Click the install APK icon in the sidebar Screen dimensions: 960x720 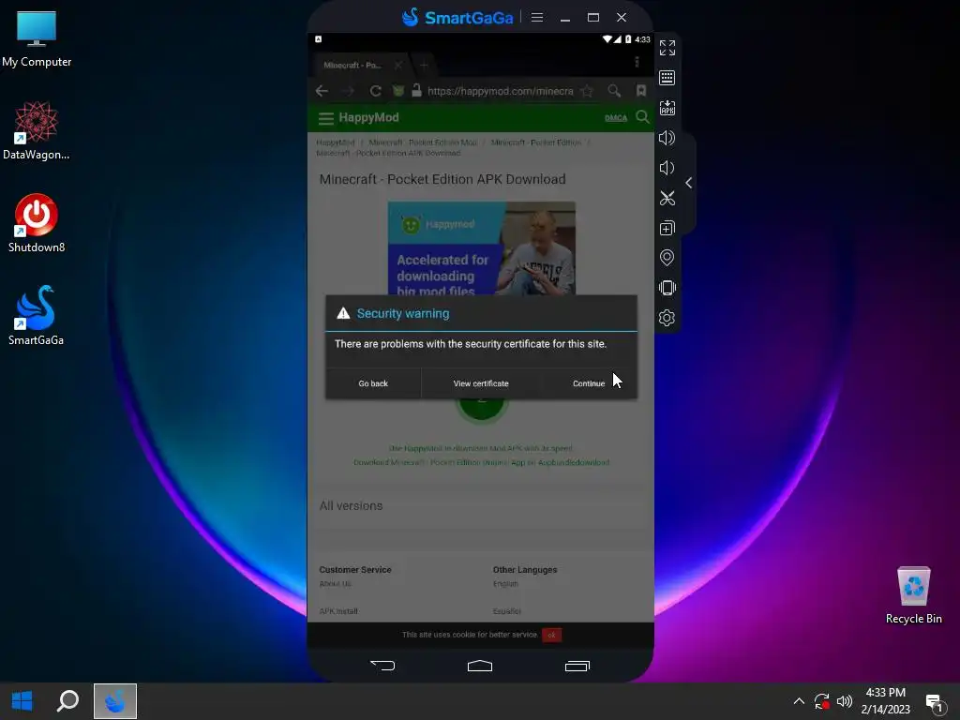(x=667, y=108)
